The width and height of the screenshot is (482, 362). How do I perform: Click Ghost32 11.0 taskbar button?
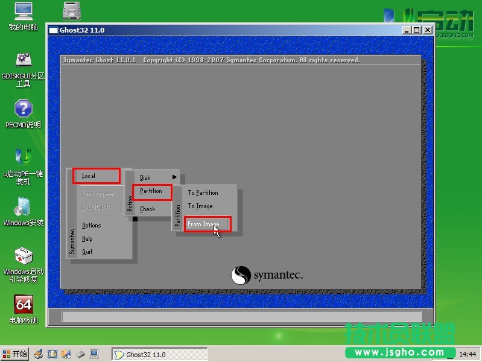point(160,355)
